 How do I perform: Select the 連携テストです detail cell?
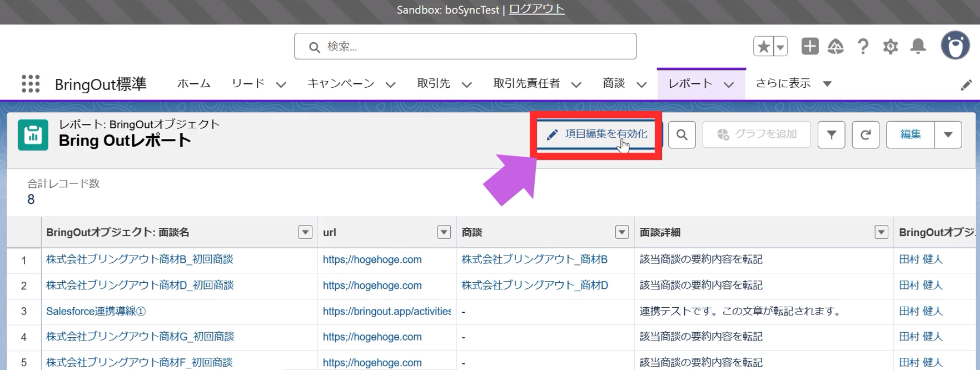[763, 312]
